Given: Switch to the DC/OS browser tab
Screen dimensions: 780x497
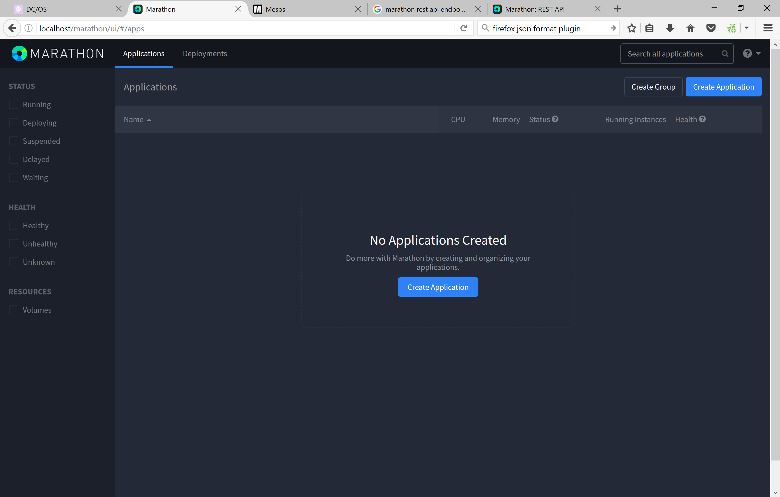Looking at the screenshot, I should pyautogui.click(x=67, y=9).
